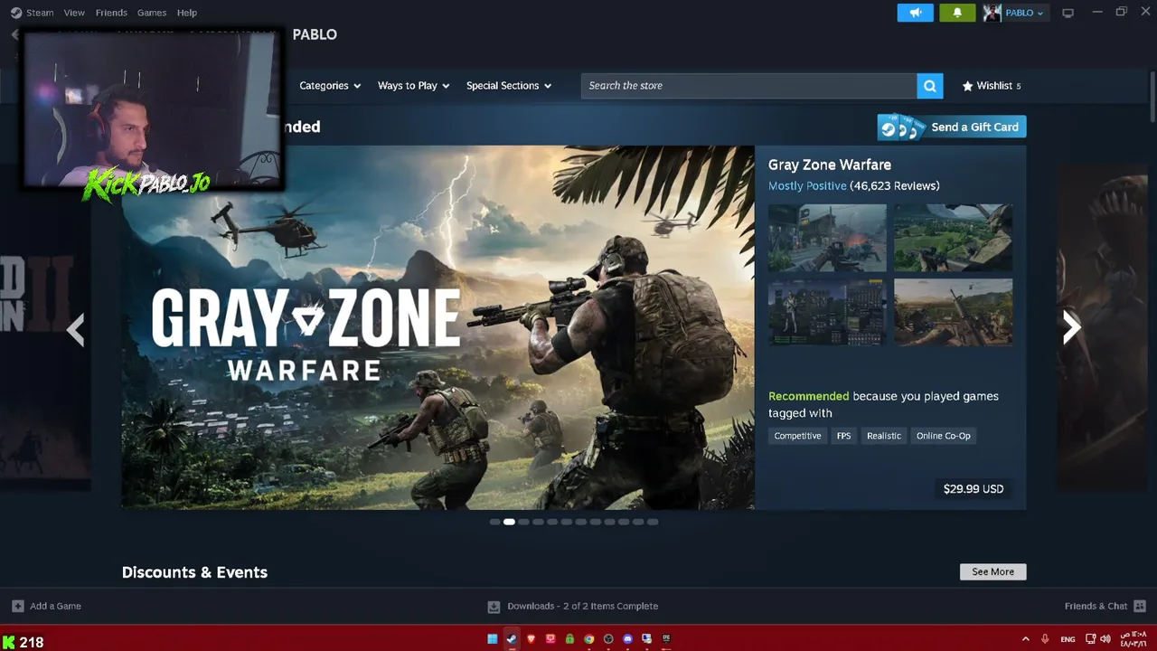View the bottom-right Gray Zone screenshot thumbnail
Screen dimensions: 1157x651
[x=953, y=312]
